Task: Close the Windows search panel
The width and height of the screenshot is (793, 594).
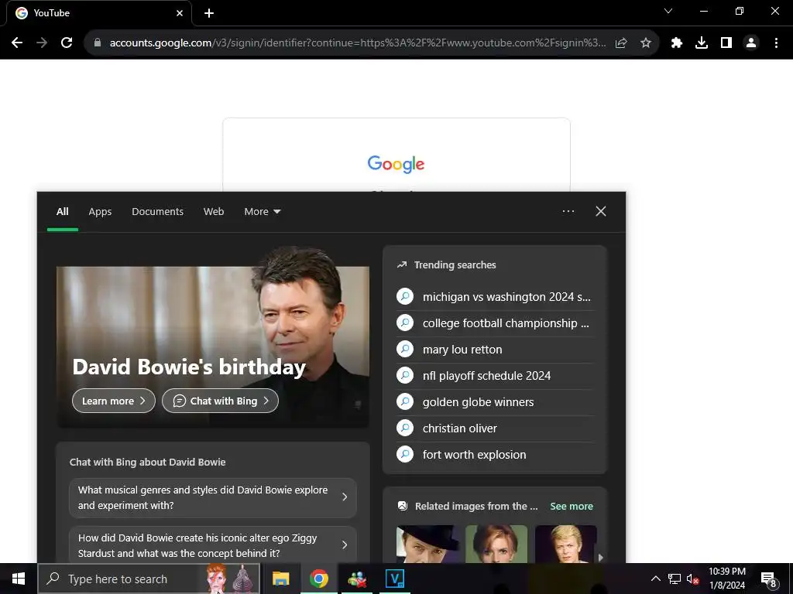Action: coord(601,211)
